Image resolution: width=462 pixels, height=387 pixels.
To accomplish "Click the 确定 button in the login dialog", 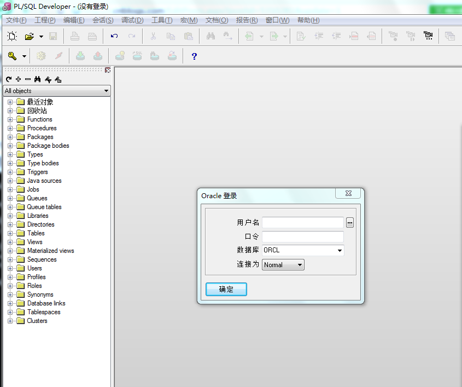I will click(226, 290).
